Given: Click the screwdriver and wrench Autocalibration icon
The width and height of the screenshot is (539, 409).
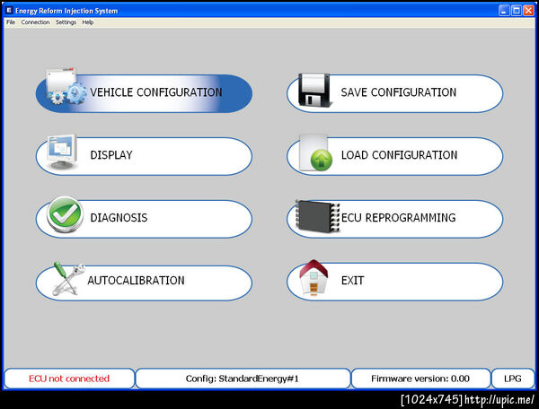Looking at the screenshot, I should [x=68, y=279].
